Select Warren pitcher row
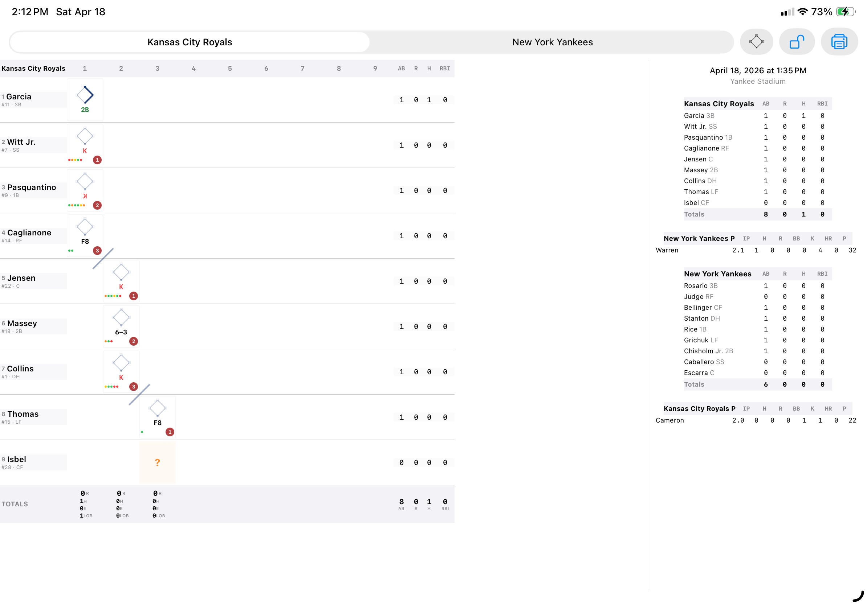This screenshot has width=867, height=605. click(x=756, y=250)
